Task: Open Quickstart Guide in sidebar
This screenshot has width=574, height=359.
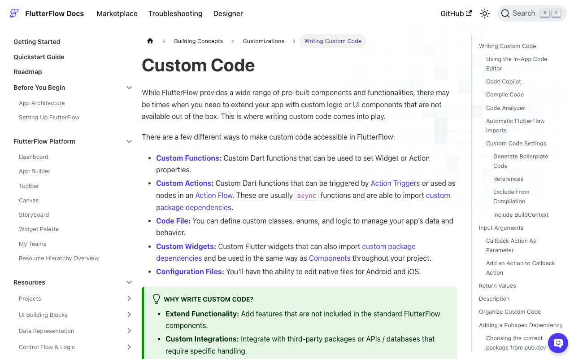Action: pos(39,57)
